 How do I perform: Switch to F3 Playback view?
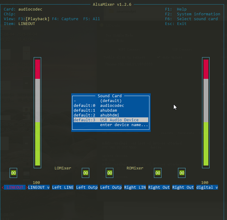tap(34, 19)
